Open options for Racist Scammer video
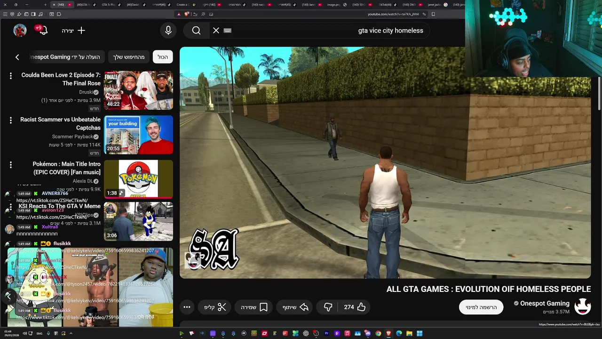Image resolution: width=602 pixels, height=339 pixels. pyautogui.click(x=11, y=121)
